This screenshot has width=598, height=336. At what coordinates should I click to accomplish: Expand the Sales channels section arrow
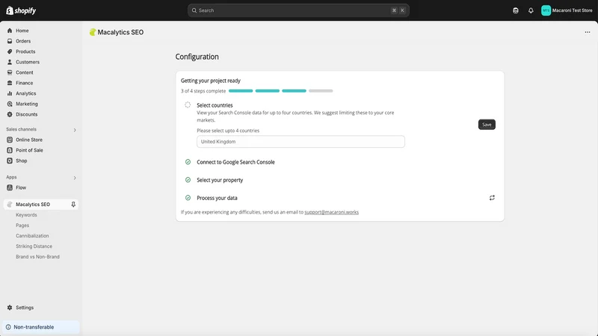point(75,130)
